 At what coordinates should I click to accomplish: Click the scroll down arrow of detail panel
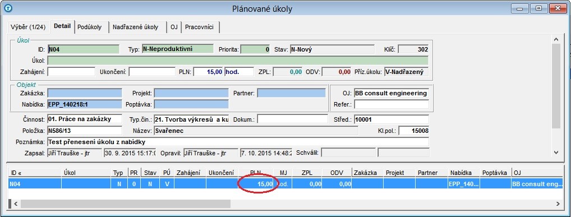click(556, 152)
